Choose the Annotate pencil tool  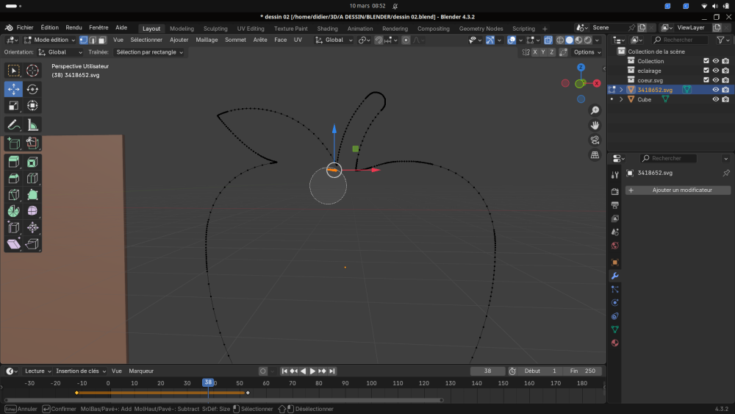pyautogui.click(x=13, y=125)
